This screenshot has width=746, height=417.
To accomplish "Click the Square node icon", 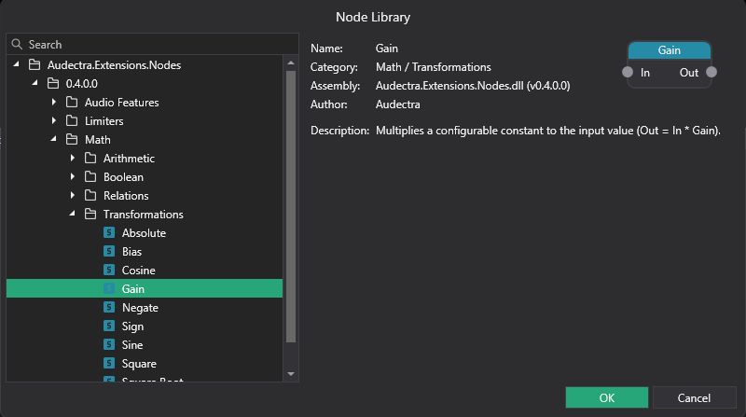I will [109, 363].
